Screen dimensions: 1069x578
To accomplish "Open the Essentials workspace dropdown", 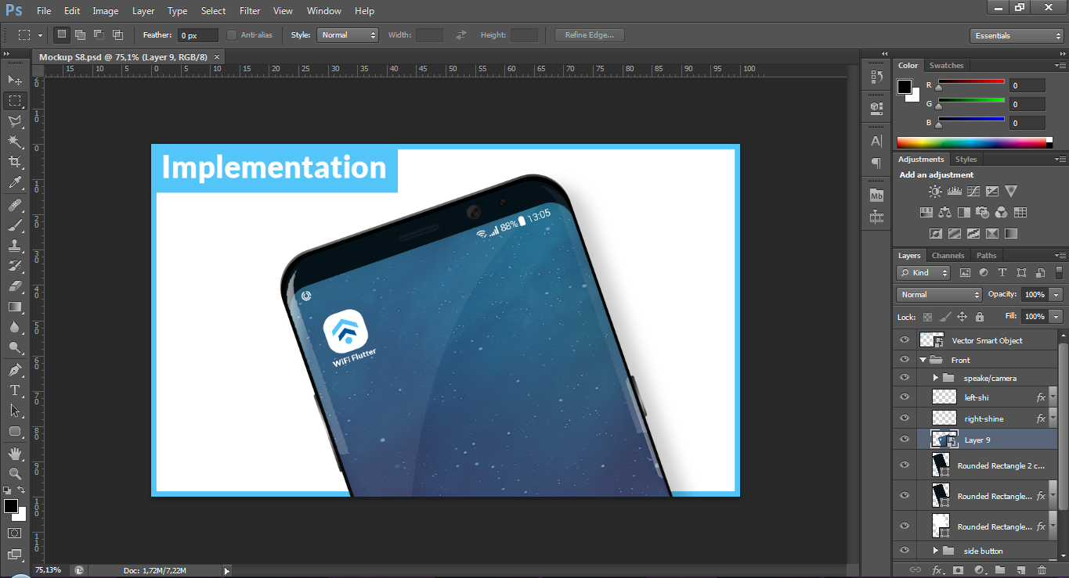I will [x=1016, y=36].
